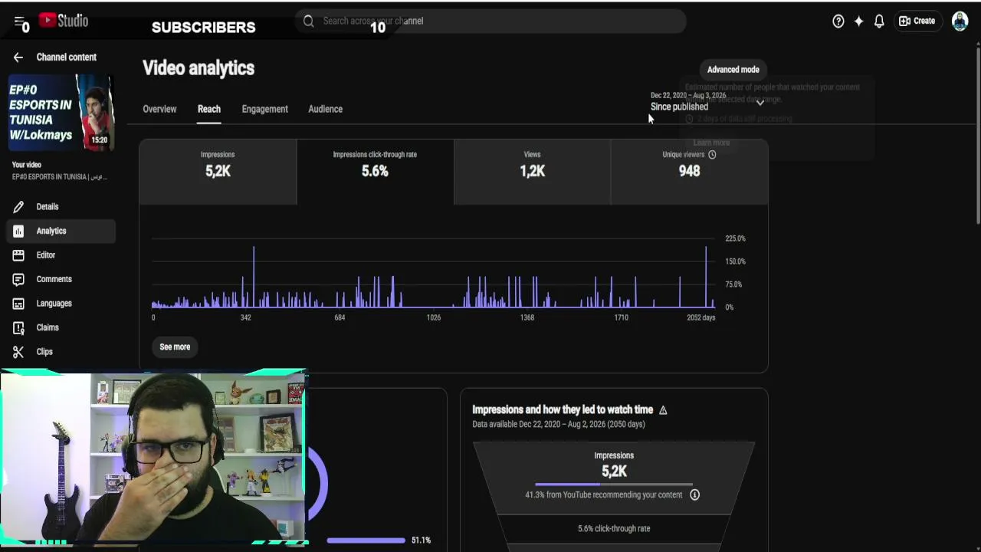Open the hamburger navigation menu
Screen dimensions: 981x552
coord(19,21)
